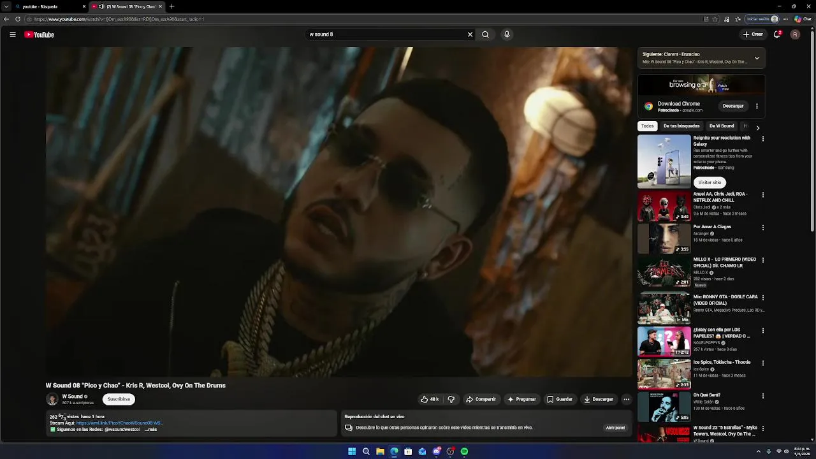Subscribe to W Sound channel
The width and height of the screenshot is (816, 459).
coord(119,399)
